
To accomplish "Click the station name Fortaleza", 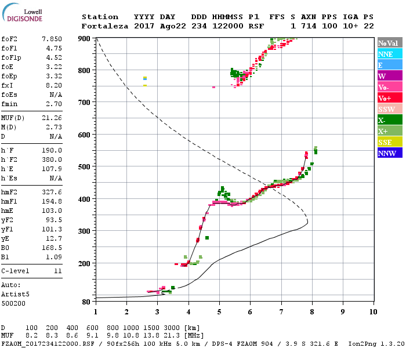I will [x=105, y=26].
